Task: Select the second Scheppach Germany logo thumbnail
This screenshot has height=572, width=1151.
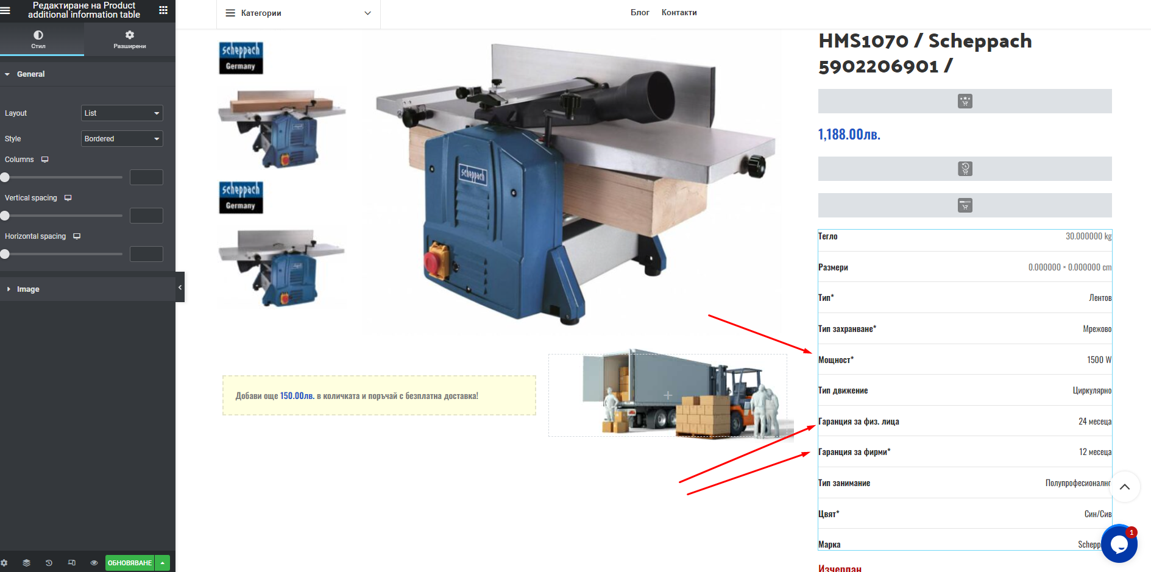Action: tap(241, 197)
